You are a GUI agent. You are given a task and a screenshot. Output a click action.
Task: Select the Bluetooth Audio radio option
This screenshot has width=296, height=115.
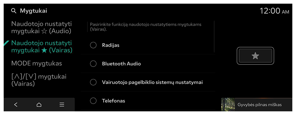pos(93,64)
